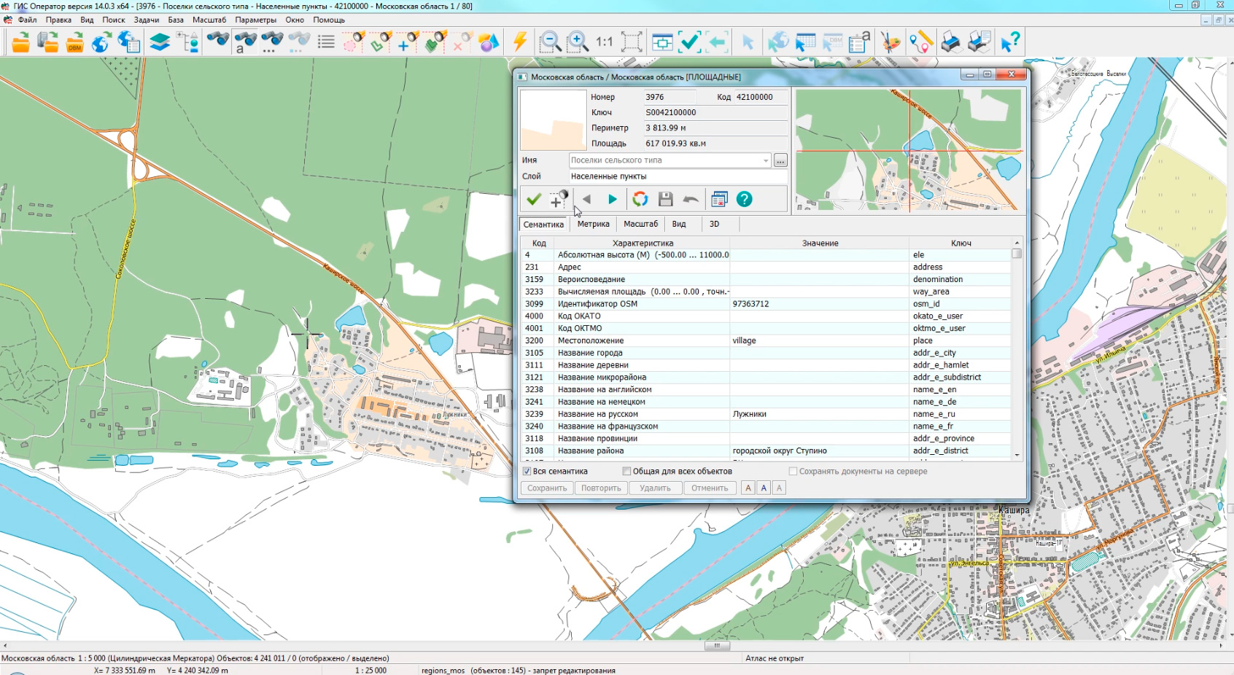Click the floppy disk save icon
The image size is (1234, 675).
tap(665, 199)
